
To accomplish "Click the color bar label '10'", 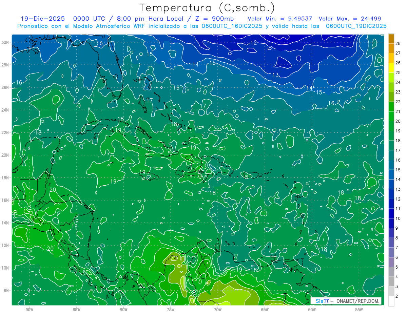I will click(398, 218).
